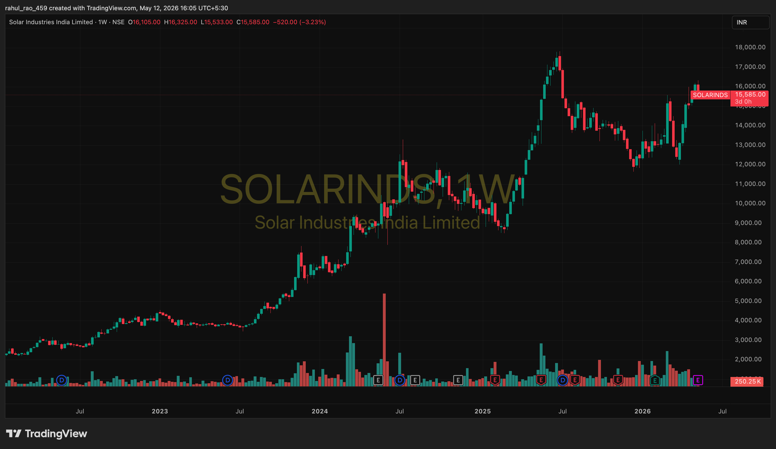Click the NSE exchange label
This screenshot has width=776, height=449.
(118, 22)
